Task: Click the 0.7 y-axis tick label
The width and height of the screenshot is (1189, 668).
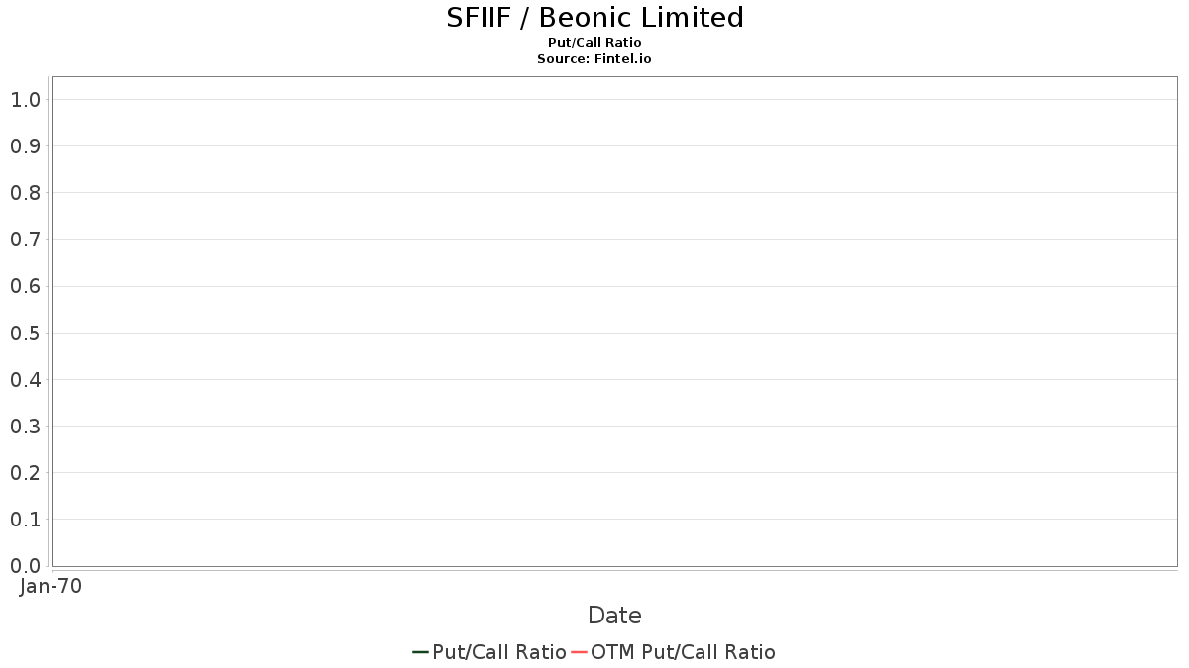Action: click(25, 239)
